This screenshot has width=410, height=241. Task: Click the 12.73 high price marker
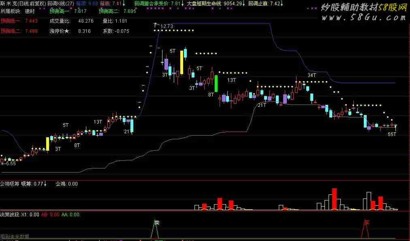click(x=167, y=26)
